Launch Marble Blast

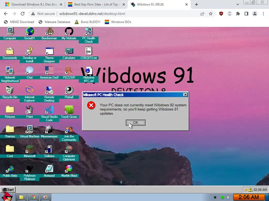[x=69, y=171]
